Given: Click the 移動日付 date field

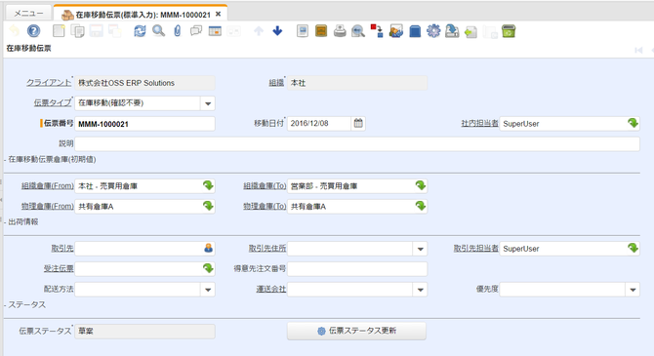Looking at the screenshot, I should tap(318, 124).
